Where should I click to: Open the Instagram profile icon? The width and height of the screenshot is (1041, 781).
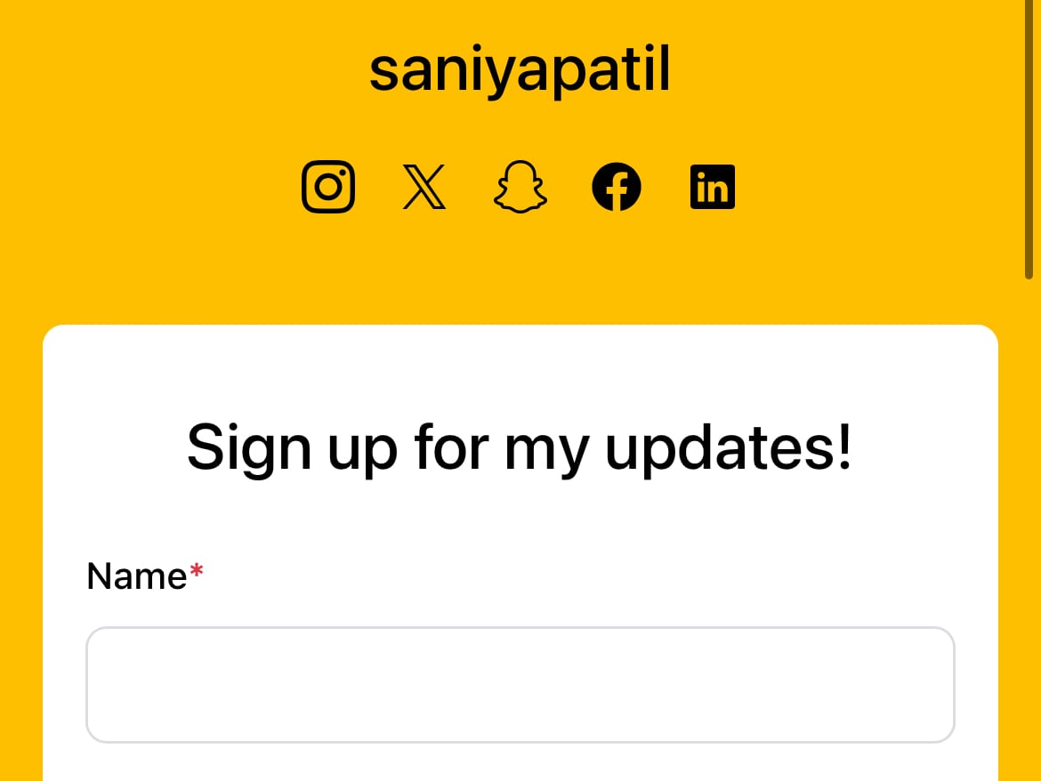point(328,187)
